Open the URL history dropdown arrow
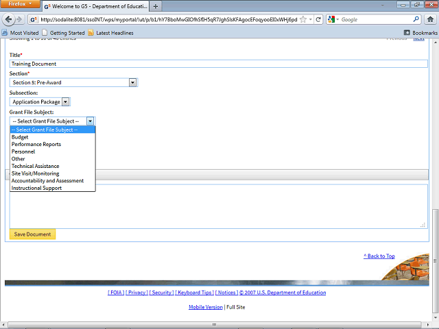This screenshot has width=439, height=329. pyautogui.click(x=311, y=20)
